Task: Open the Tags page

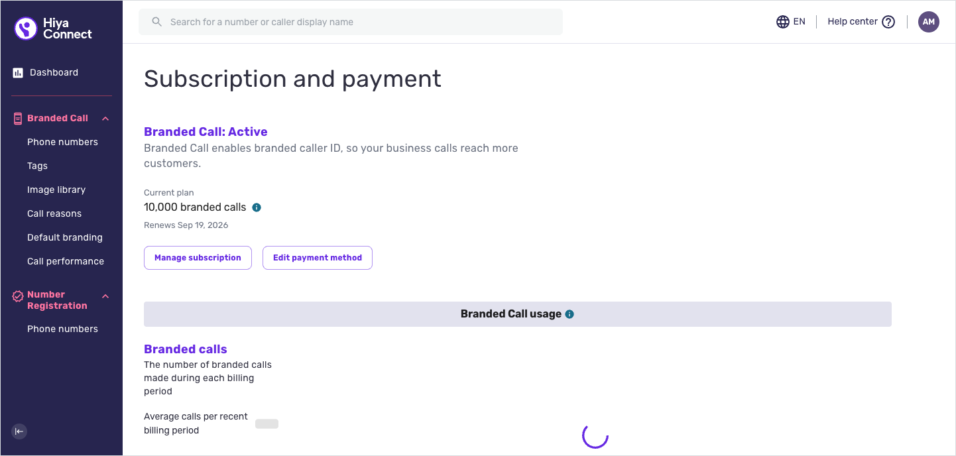Action: [x=37, y=166]
